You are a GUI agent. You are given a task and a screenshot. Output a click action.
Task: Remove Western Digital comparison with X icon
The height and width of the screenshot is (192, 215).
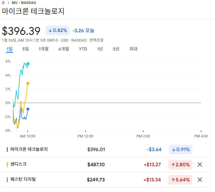pyautogui.click(x=200, y=180)
